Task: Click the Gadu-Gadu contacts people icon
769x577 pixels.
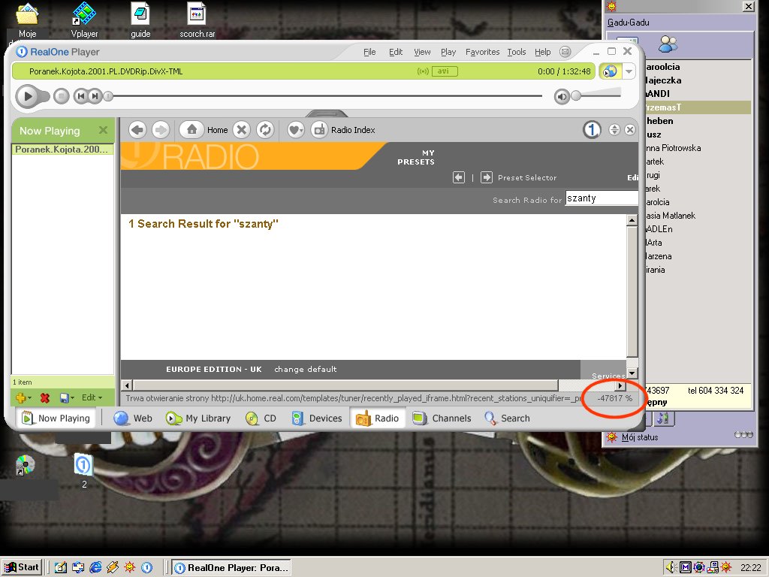Action: (668, 44)
